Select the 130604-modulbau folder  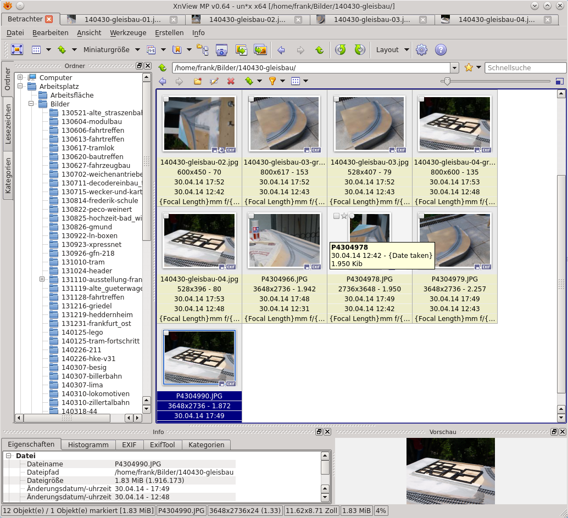pos(91,121)
